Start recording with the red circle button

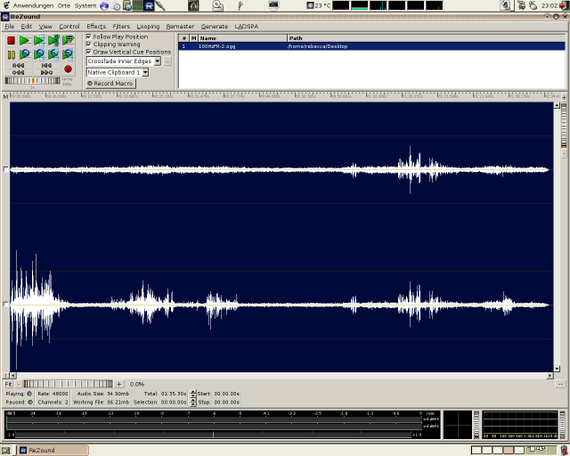(x=68, y=69)
